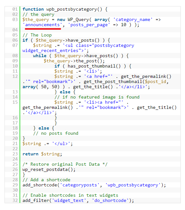Click the '// no posts found' comment
This screenshot has width=185, height=210.
point(56,133)
